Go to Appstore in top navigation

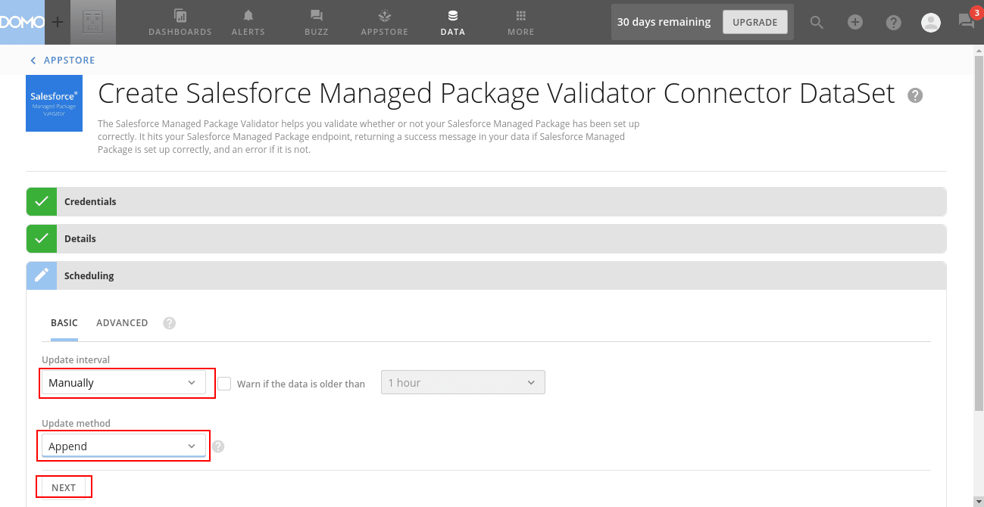(385, 22)
